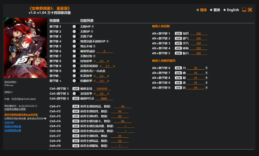Click the info icon beside 物理技能不消耗HP
Screen dimensions: 259x156
[x=108, y=41]
